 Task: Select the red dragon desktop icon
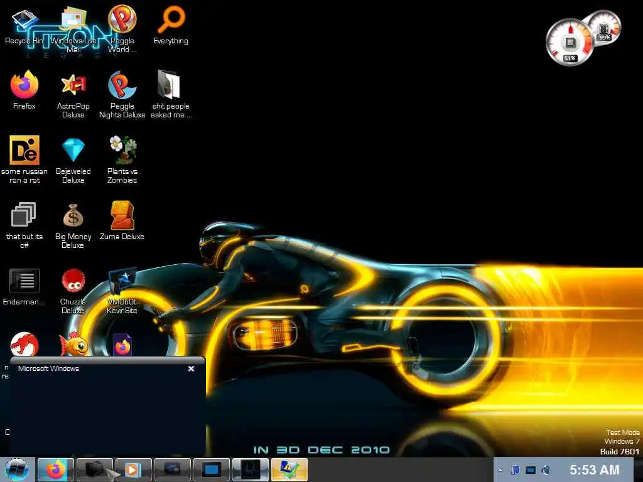click(24, 345)
